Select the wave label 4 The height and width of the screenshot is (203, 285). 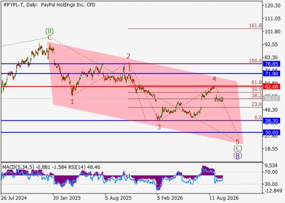[x=214, y=79]
